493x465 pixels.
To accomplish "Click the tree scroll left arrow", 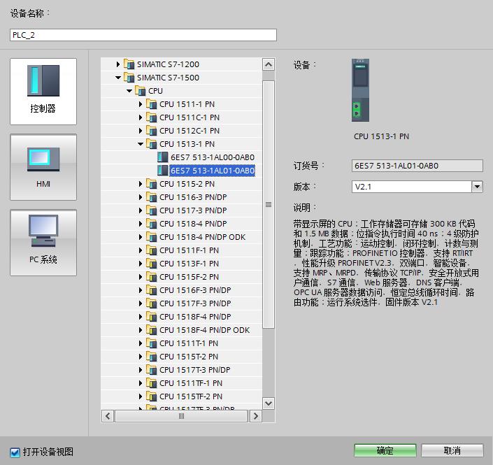I will click(x=108, y=416).
